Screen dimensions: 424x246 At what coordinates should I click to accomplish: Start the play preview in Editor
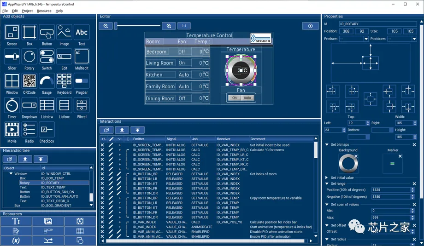click(311, 26)
